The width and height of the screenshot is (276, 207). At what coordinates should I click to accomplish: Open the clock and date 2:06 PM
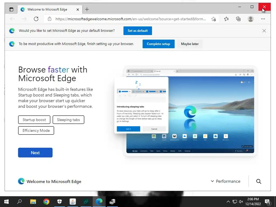tap(253, 202)
